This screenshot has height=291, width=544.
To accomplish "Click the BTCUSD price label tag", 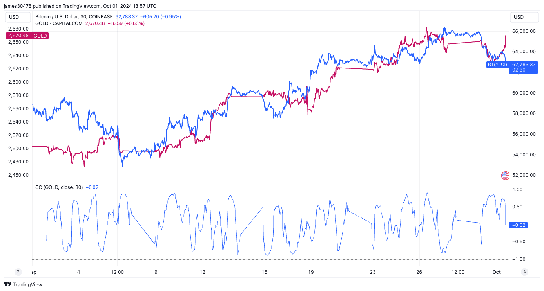I will 497,65.
